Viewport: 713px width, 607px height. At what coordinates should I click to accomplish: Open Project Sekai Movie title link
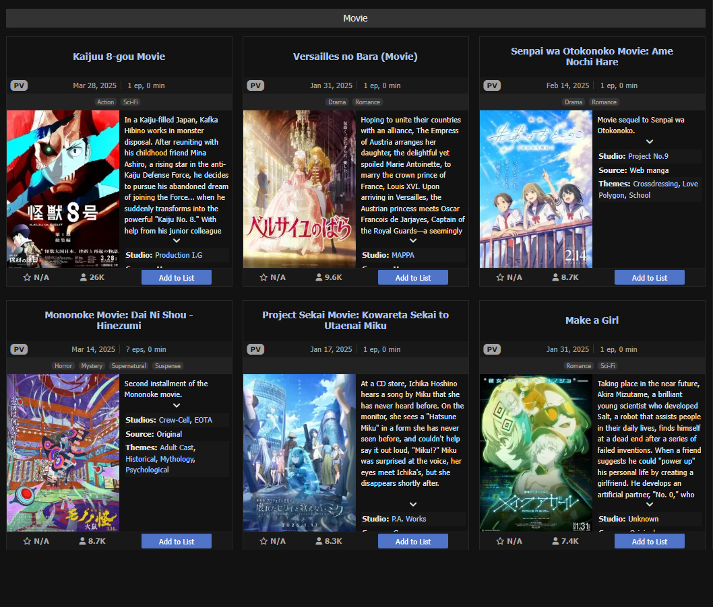(x=355, y=320)
